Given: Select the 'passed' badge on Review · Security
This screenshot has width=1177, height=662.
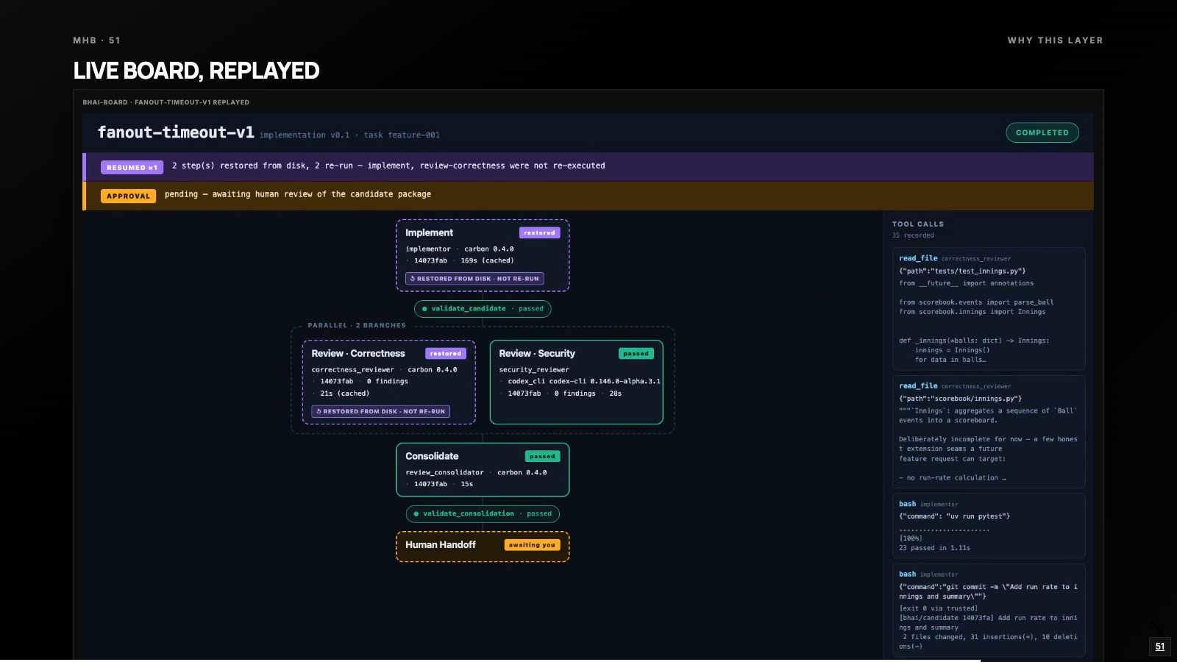Looking at the screenshot, I should tap(636, 354).
